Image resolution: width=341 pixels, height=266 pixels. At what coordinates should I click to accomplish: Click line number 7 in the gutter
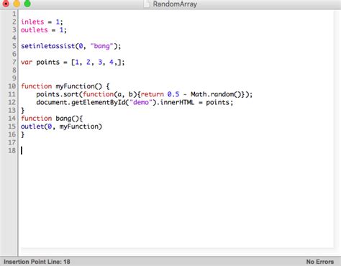[x=14, y=62]
